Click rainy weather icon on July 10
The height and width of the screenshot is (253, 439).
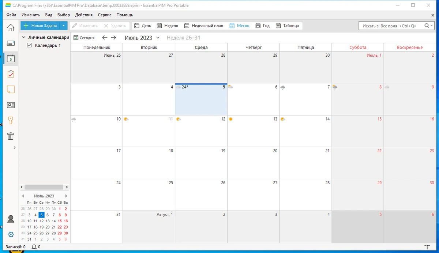[74, 119]
